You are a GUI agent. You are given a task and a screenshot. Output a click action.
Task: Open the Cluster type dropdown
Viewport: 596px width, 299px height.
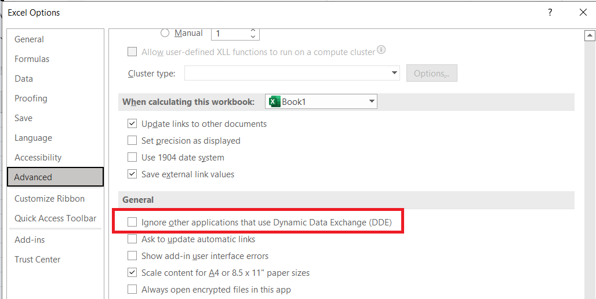(x=292, y=73)
